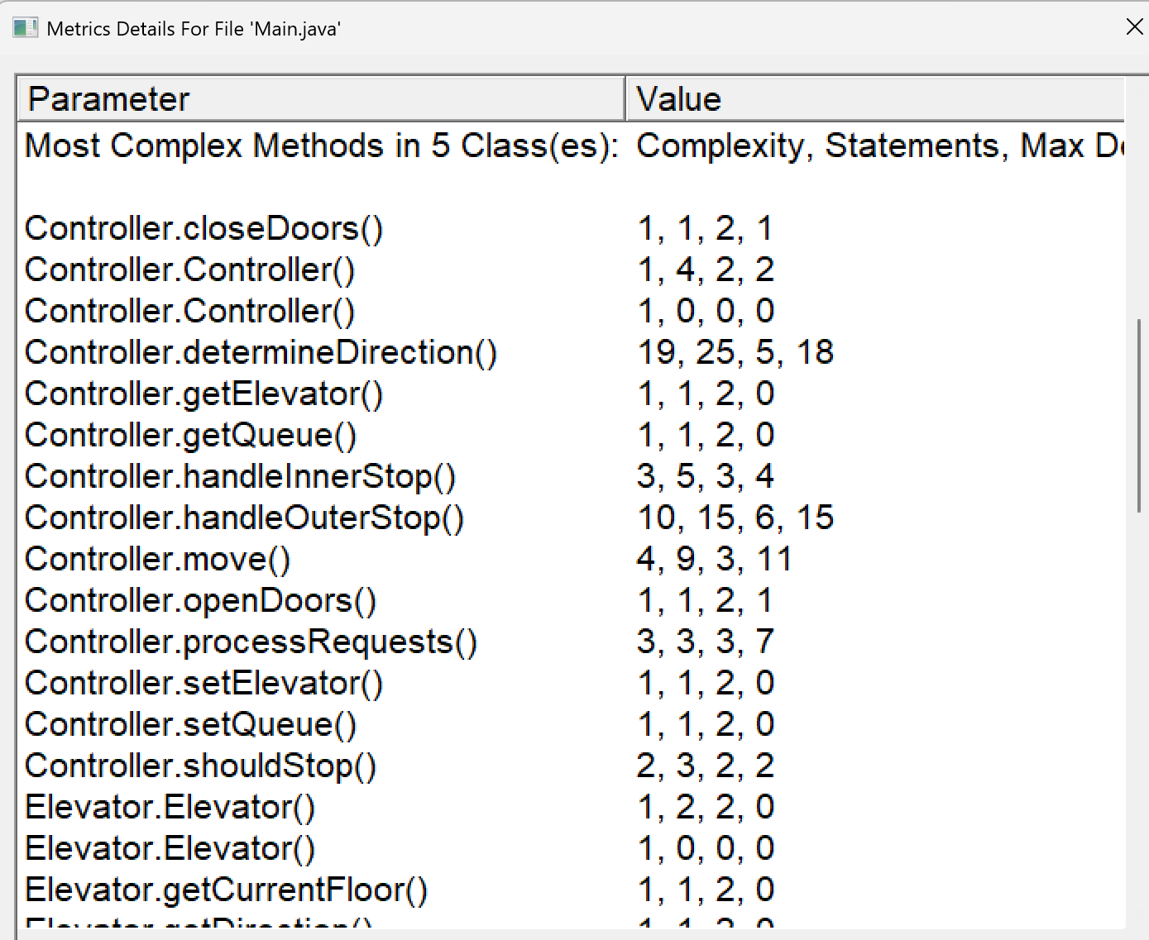Click the Parameter column header
The image size is (1149, 940).
pyautogui.click(x=320, y=99)
